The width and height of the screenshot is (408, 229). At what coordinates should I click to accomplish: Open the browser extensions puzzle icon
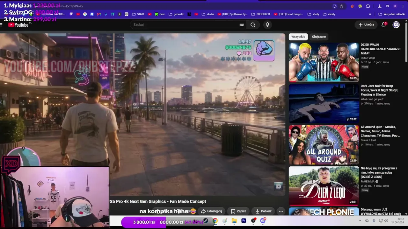[x=368, y=6]
